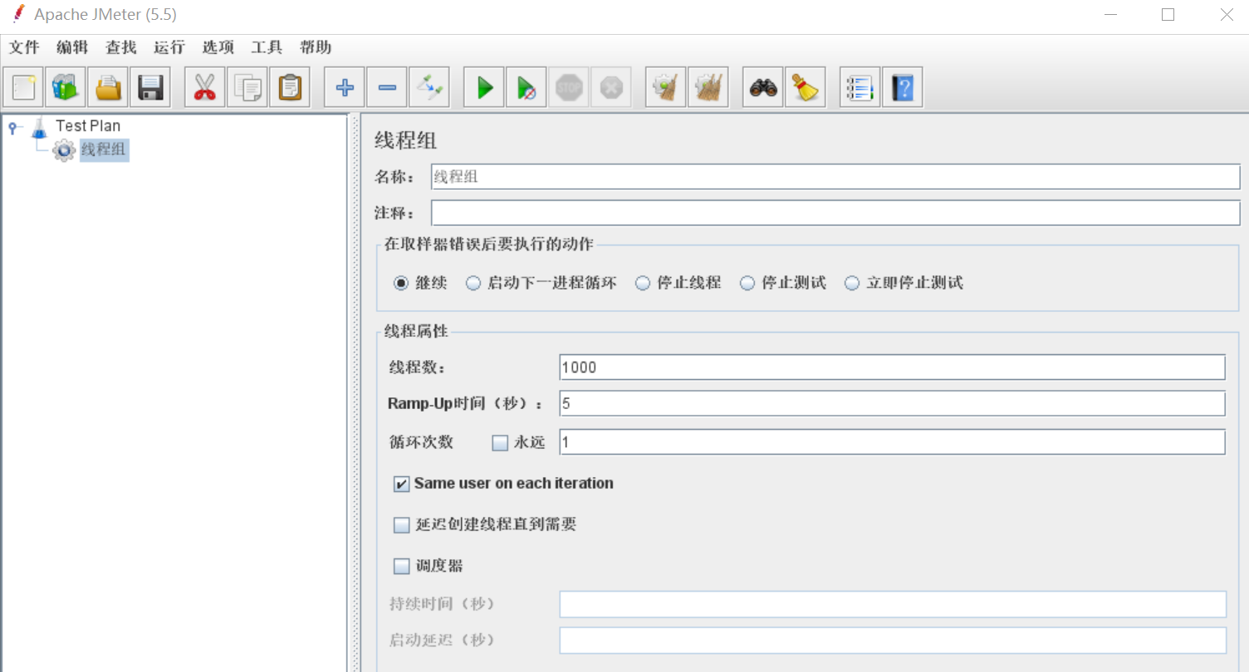
Task: Uncheck Same user on each iteration
Action: click(x=402, y=484)
